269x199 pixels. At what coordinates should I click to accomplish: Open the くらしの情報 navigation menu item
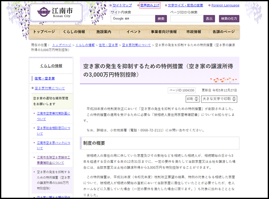click(74, 32)
